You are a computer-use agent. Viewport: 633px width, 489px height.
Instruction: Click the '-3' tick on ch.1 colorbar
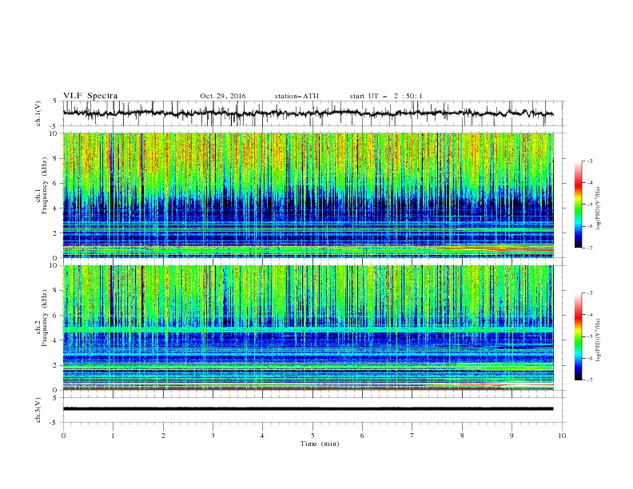coord(589,161)
